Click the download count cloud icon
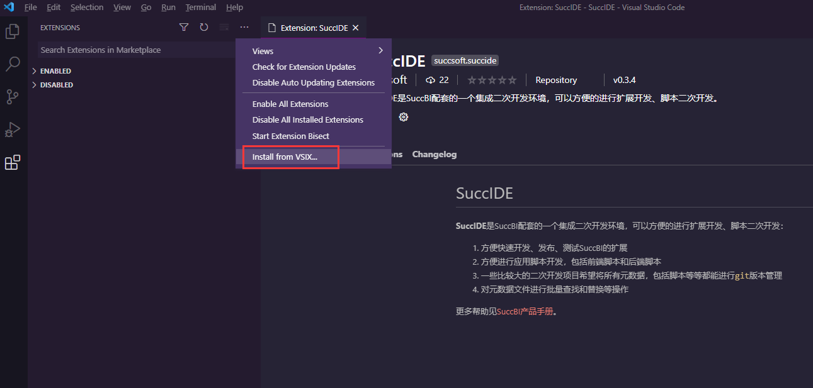This screenshot has width=813, height=388. (x=431, y=80)
